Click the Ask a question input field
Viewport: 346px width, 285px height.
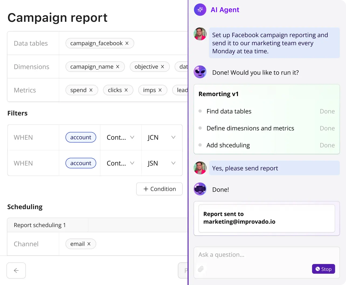(243, 255)
